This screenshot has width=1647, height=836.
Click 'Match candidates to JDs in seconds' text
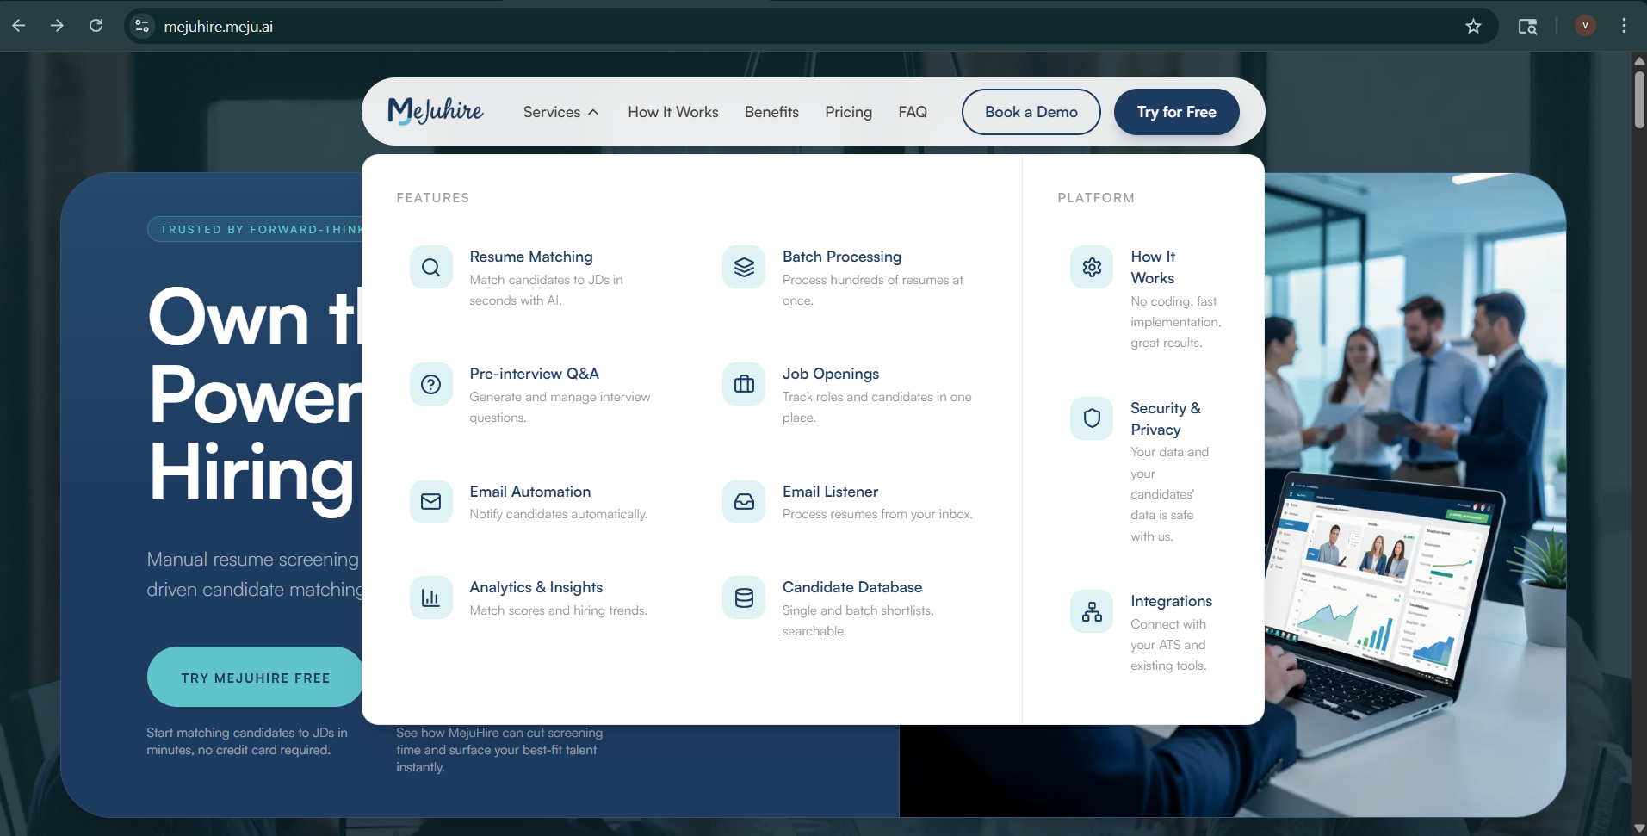tap(546, 290)
